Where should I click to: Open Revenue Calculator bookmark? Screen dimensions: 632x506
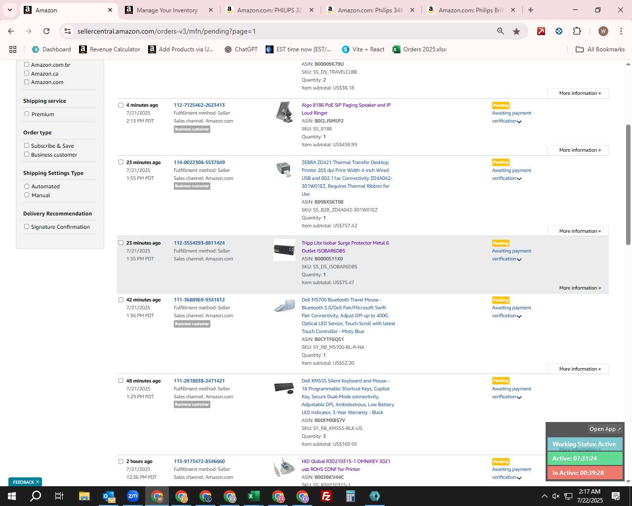[x=110, y=49]
